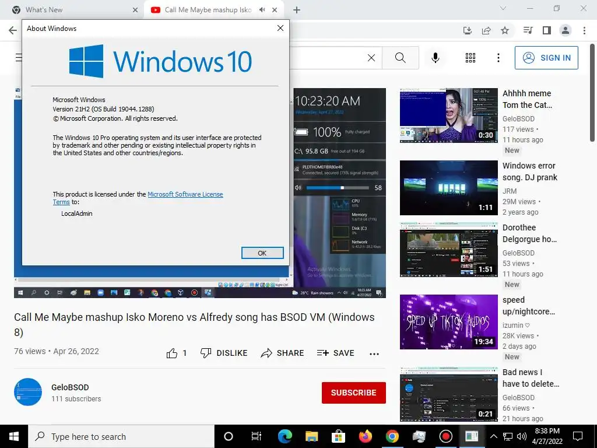
Task: Click SHARE under the video
Action: (x=282, y=353)
